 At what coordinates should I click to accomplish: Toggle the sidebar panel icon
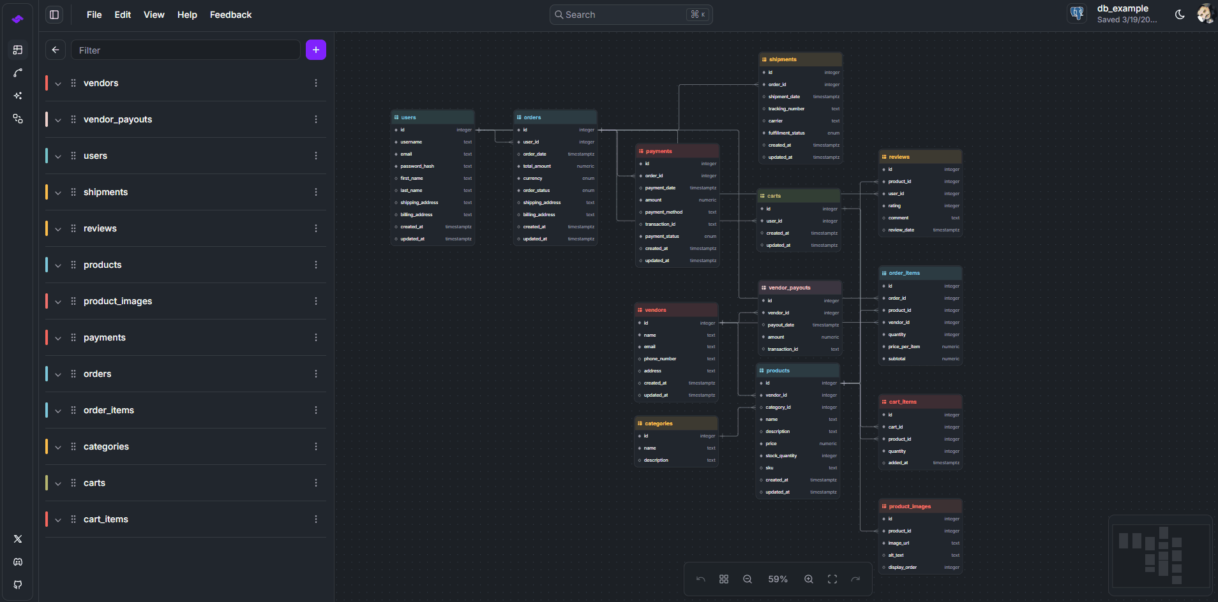coord(55,15)
